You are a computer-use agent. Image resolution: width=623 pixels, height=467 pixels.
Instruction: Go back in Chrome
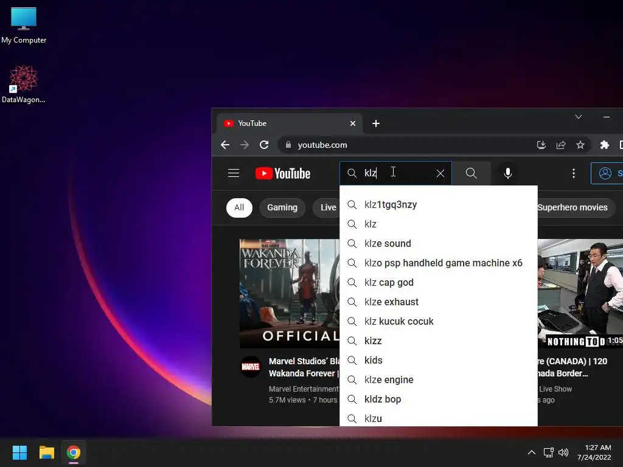point(225,145)
